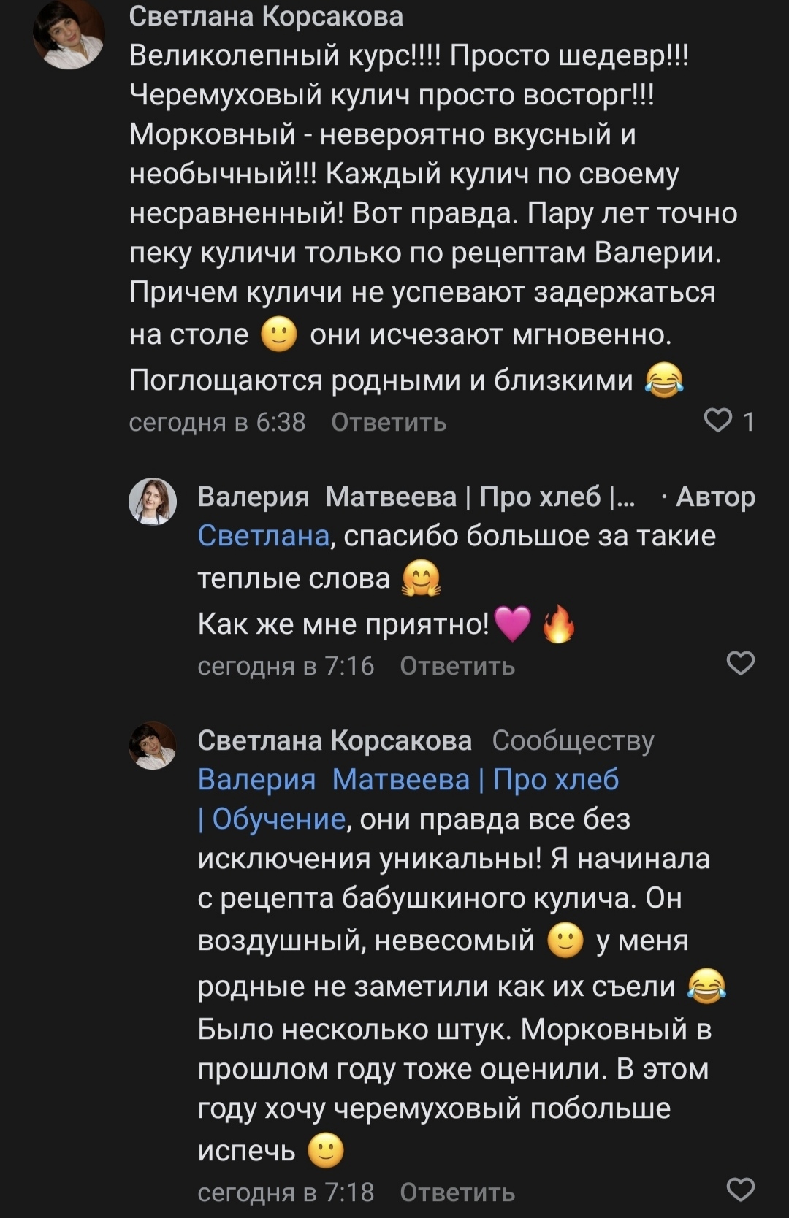This screenshot has width=789, height=1218.
Task: Tap the 'сегодня в 7:16' timestamp
Action: pyautogui.click(x=286, y=666)
